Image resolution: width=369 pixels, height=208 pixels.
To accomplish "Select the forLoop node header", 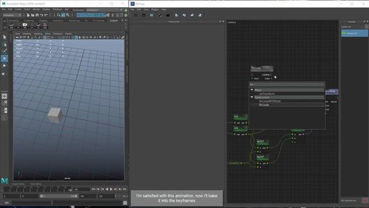I will tap(262, 68).
